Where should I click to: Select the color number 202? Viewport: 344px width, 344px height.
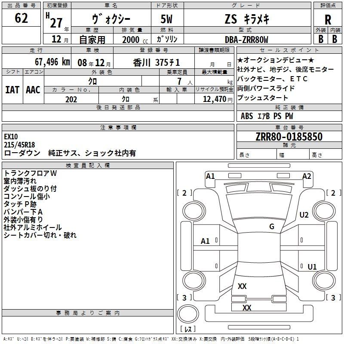pos(71,99)
